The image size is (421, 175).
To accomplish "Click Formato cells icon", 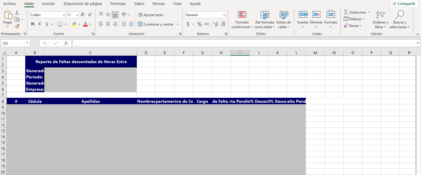I will coord(331,14).
